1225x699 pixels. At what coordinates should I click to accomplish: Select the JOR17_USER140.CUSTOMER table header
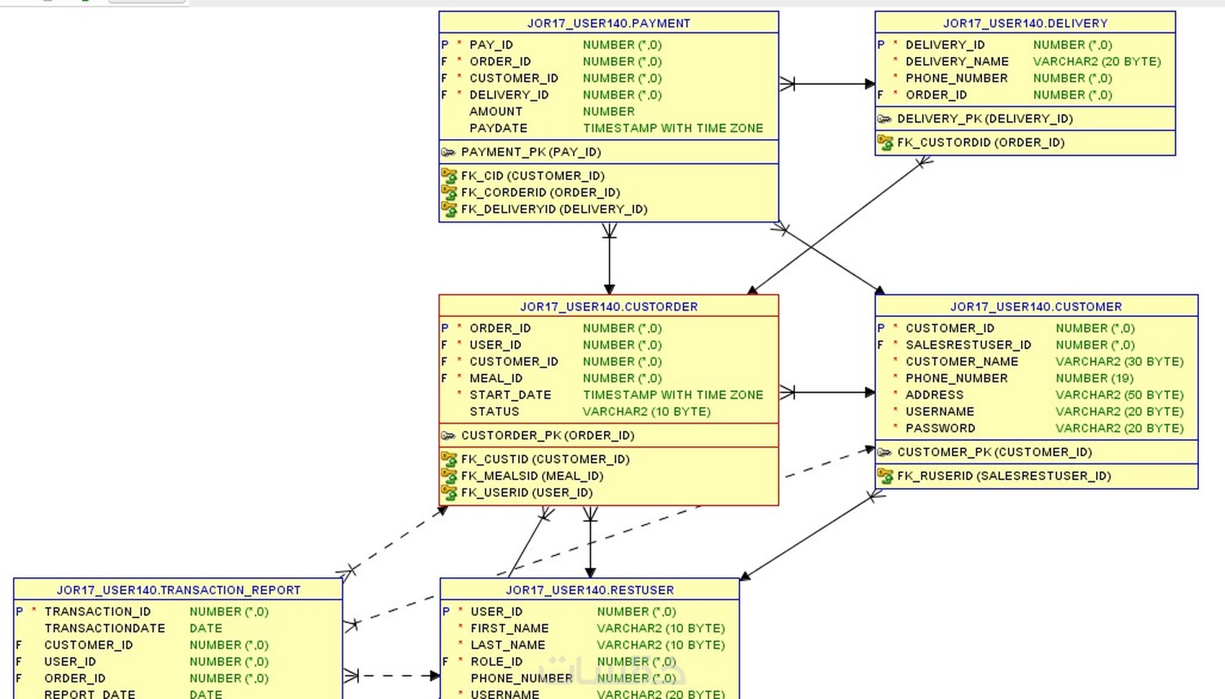(x=1035, y=306)
